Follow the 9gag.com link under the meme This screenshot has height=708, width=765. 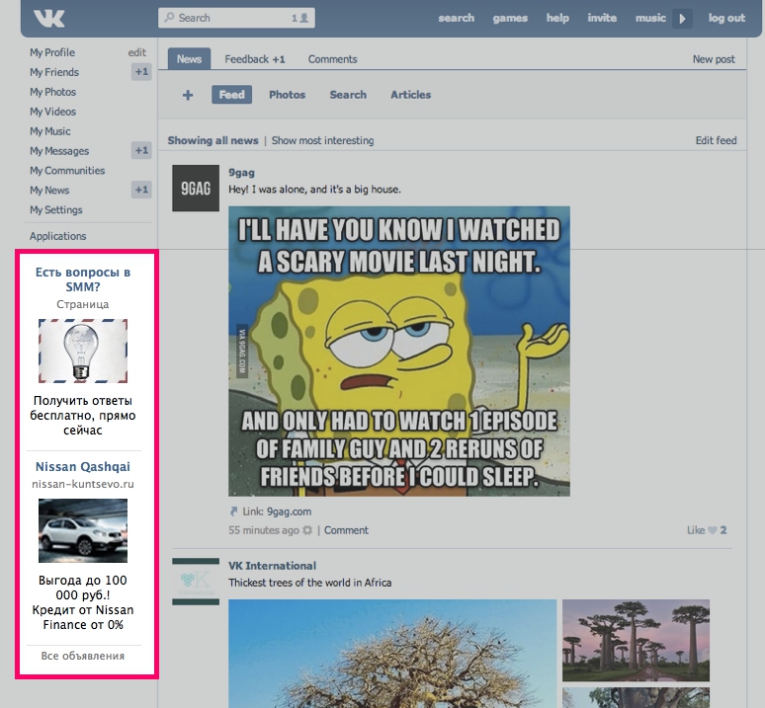click(x=289, y=511)
